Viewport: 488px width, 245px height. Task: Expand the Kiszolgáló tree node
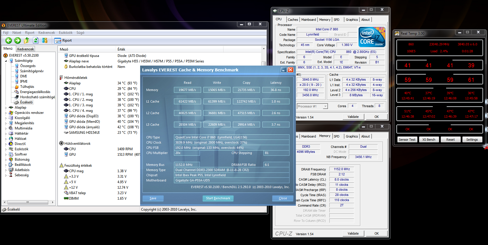(6, 118)
